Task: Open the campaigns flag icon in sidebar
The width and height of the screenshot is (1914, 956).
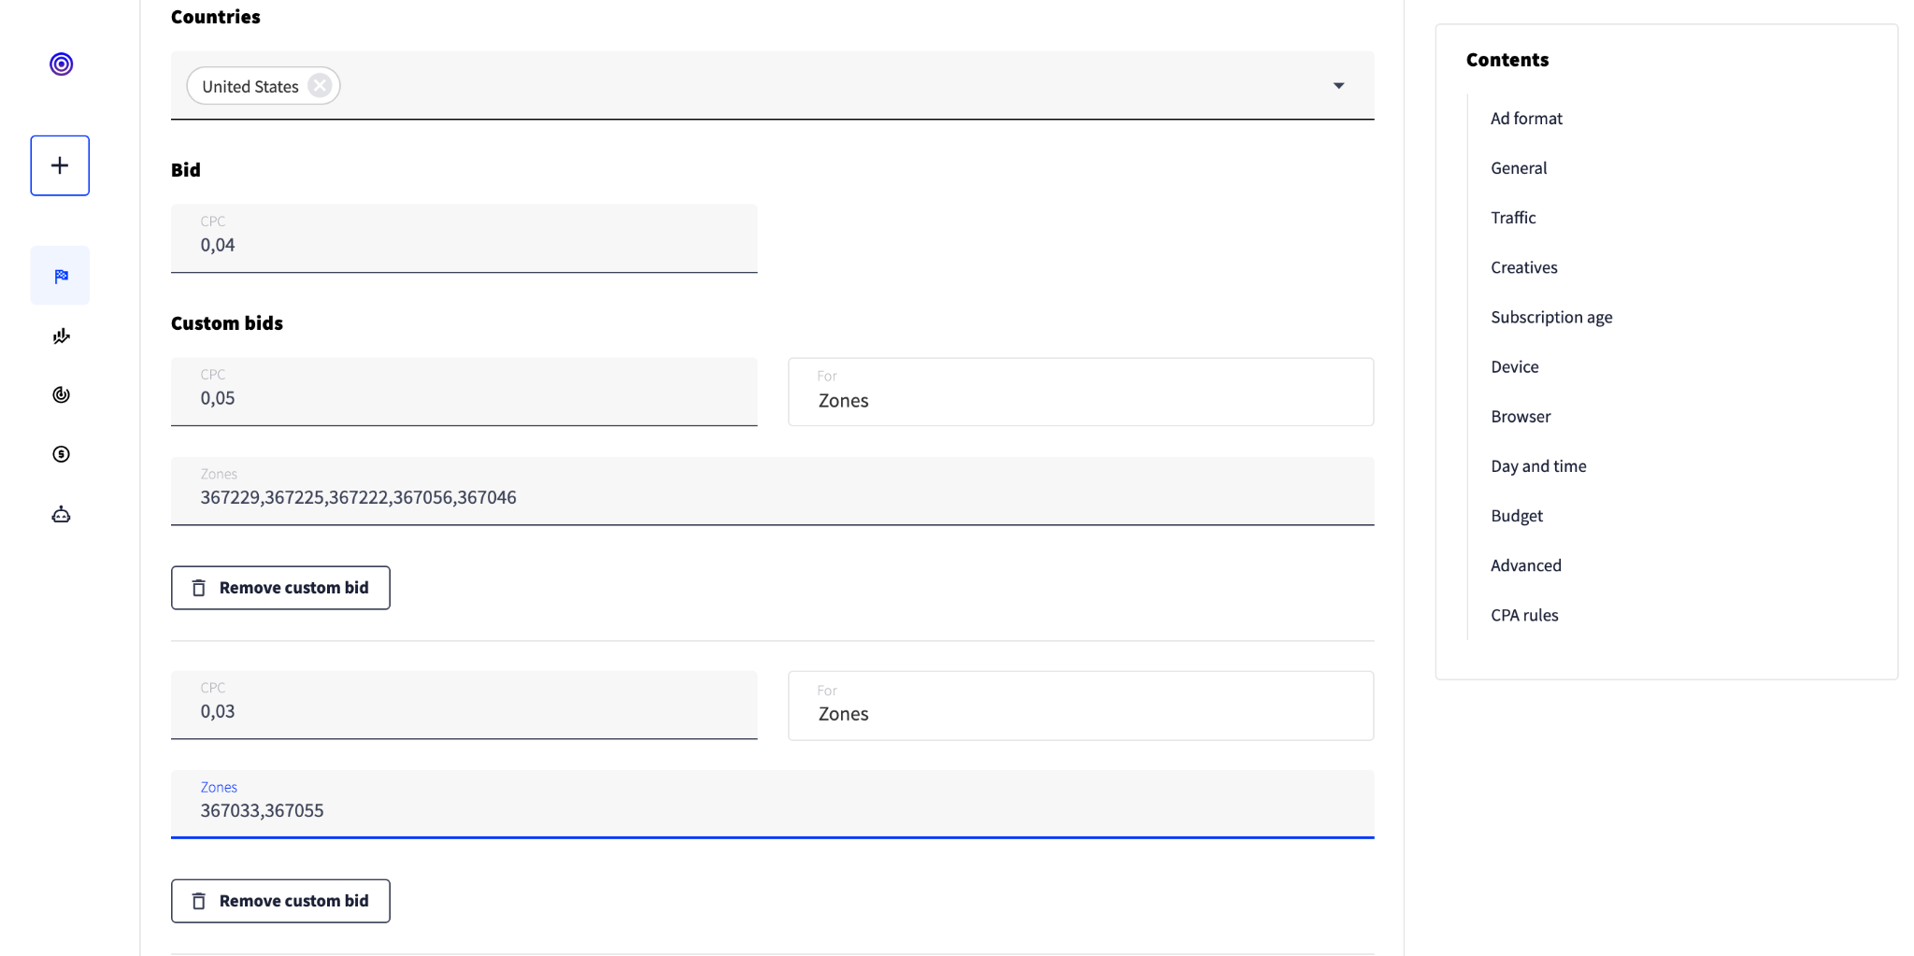Action: coord(61,276)
